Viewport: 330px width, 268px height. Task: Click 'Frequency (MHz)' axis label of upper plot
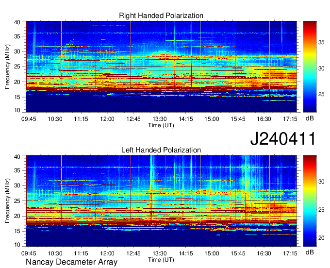click(7, 67)
